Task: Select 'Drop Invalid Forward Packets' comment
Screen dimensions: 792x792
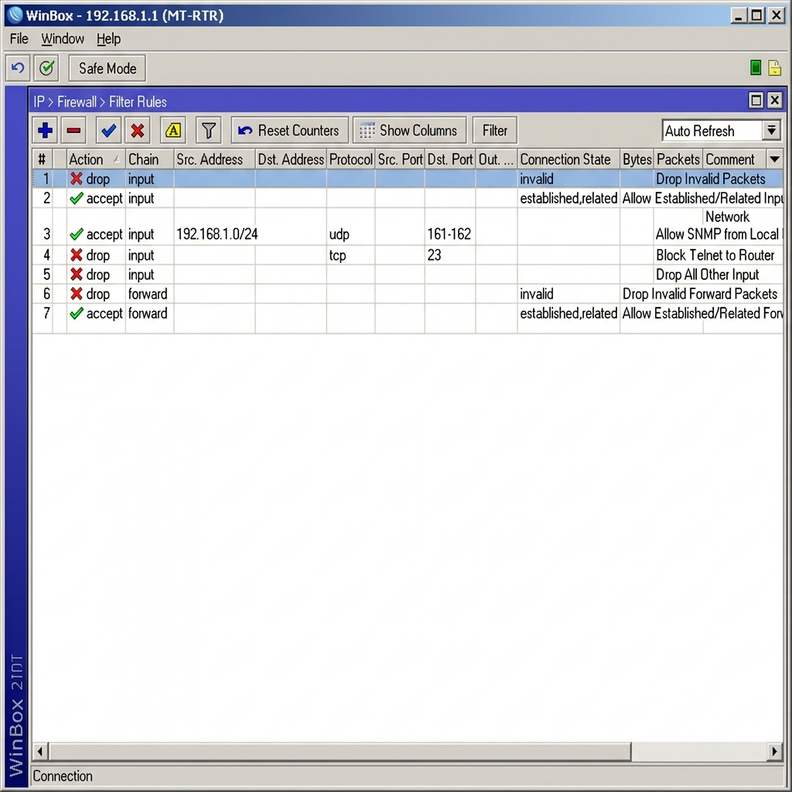Action: (x=699, y=293)
